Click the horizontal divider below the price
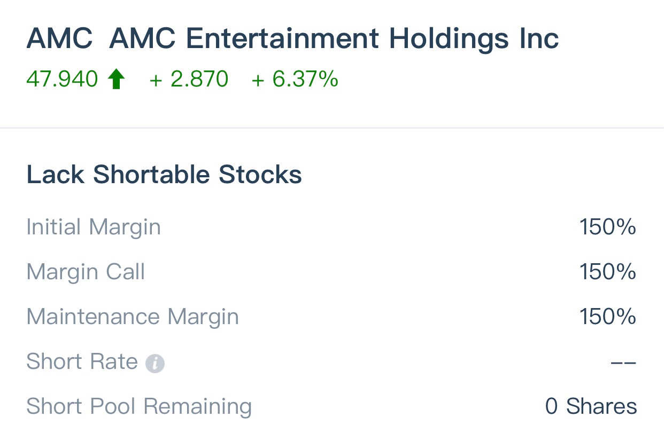 tap(332, 128)
